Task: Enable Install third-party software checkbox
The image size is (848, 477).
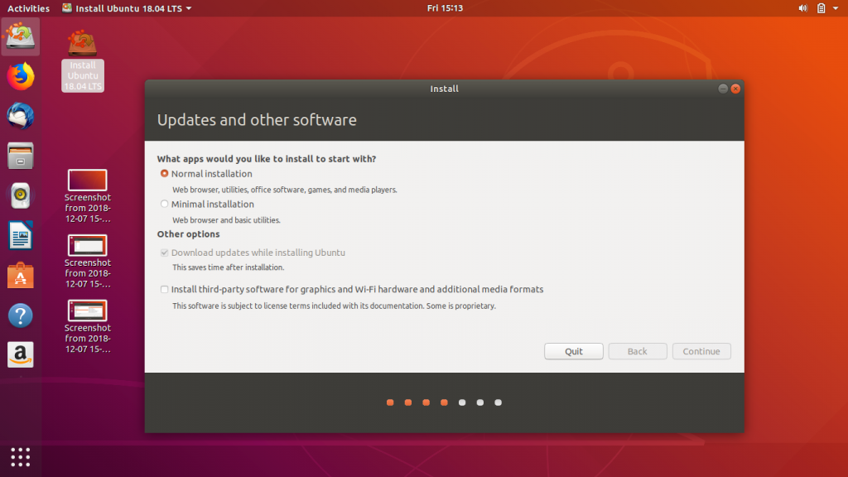Action: click(x=165, y=289)
